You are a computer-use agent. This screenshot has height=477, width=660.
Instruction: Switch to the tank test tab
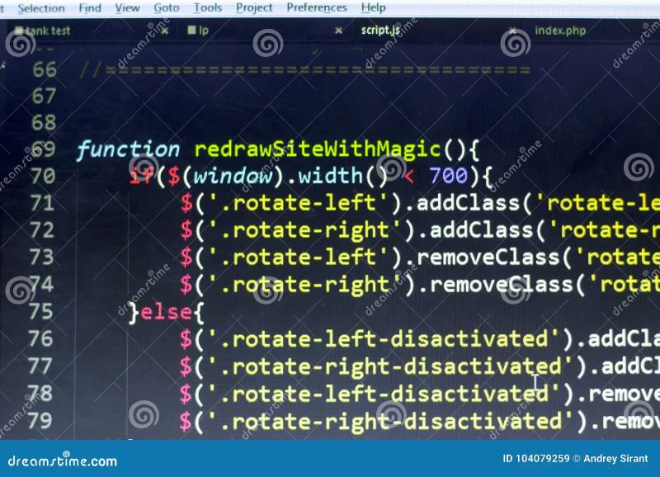[x=49, y=31]
